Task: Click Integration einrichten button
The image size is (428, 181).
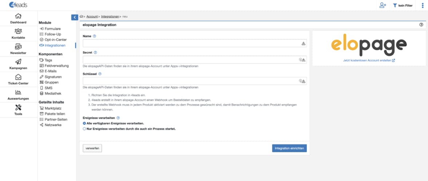Action: (x=289, y=148)
